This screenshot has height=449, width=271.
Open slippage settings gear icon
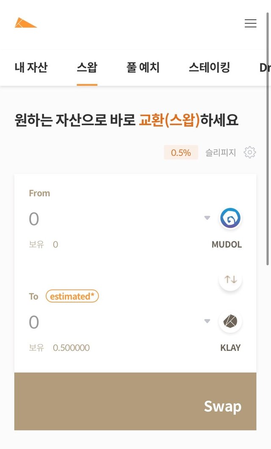(250, 152)
